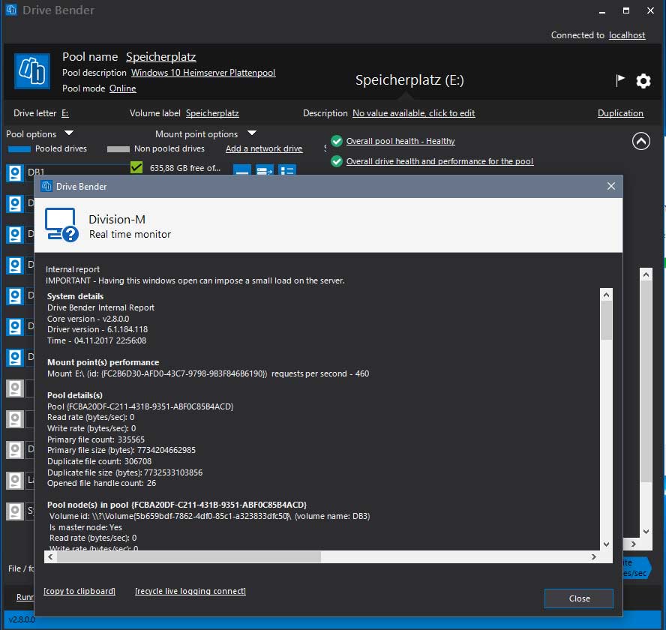Click the report's horizontal scrollbar right arrow
The height and width of the screenshot is (630, 666).
point(594,557)
